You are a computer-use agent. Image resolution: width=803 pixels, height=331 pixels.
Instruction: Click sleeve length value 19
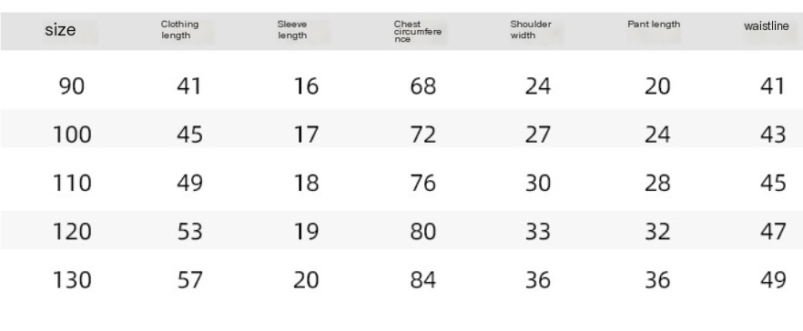tap(306, 231)
